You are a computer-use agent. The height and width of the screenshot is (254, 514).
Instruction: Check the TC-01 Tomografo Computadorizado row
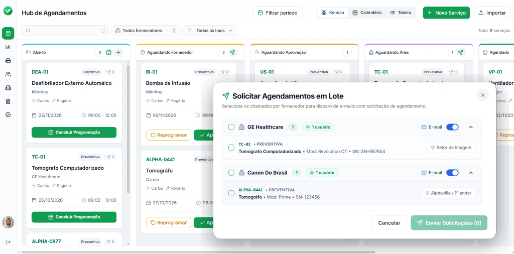(x=231, y=148)
